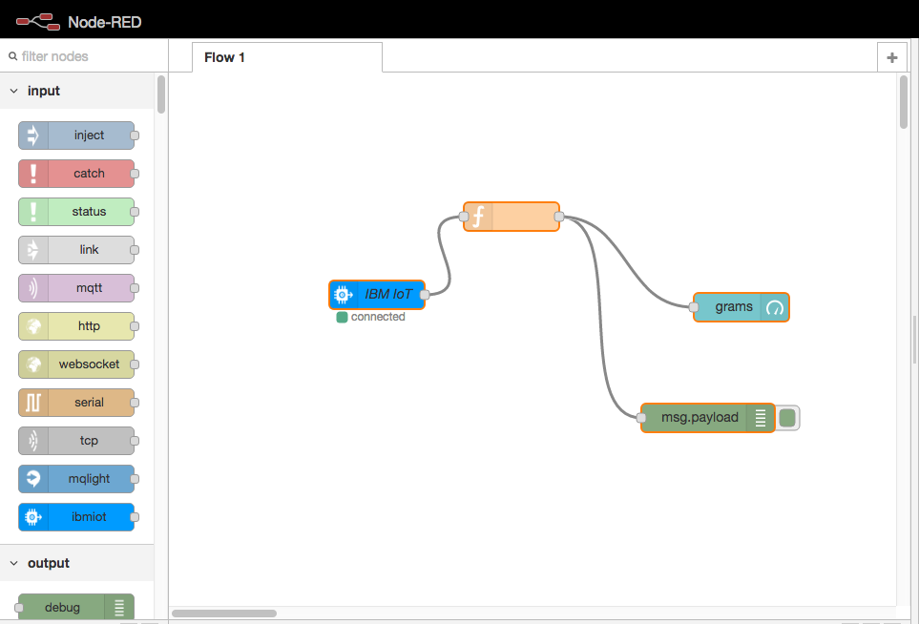Add a new flow with plus button
This screenshot has width=919, height=624.
[892, 57]
